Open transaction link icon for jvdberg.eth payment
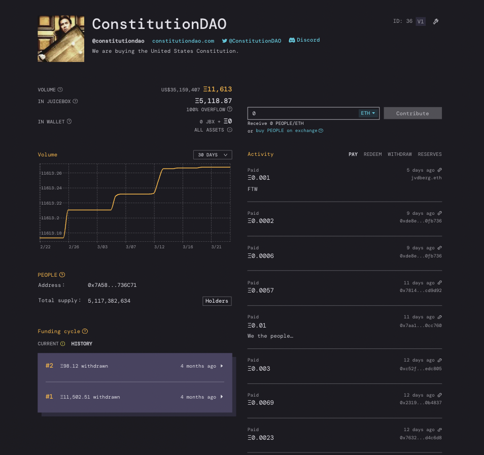 coord(439,170)
